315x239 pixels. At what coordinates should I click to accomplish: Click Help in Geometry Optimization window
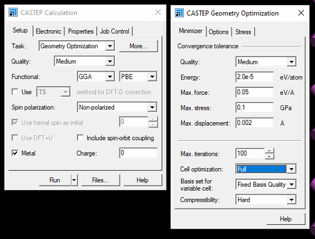(x=286, y=219)
